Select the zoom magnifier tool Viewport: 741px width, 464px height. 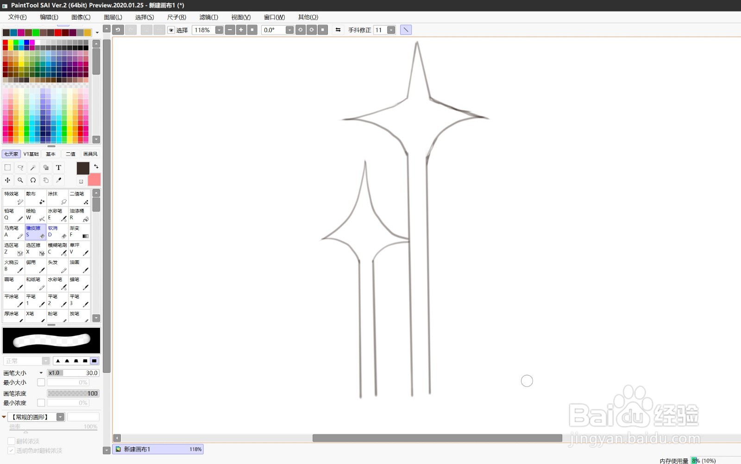(x=20, y=180)
